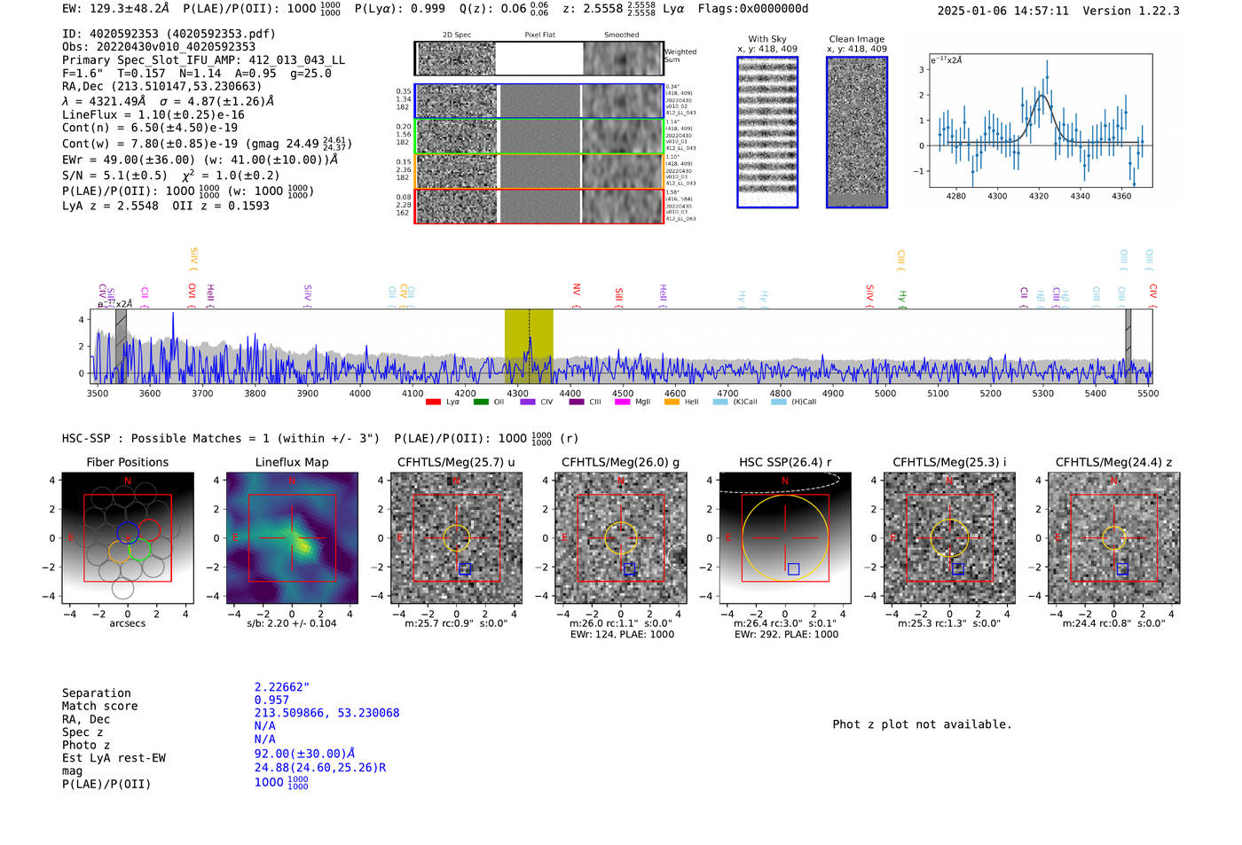The width and height of the screenshot is (1242, 845).
Task: Click the magenta MgII legend swatch
Action: (x=622, y=402)
